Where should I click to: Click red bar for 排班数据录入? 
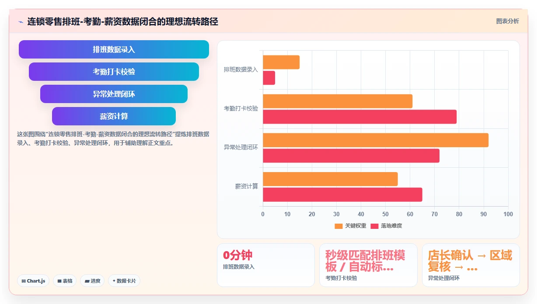pyautogui.click(x=269, y=78)
